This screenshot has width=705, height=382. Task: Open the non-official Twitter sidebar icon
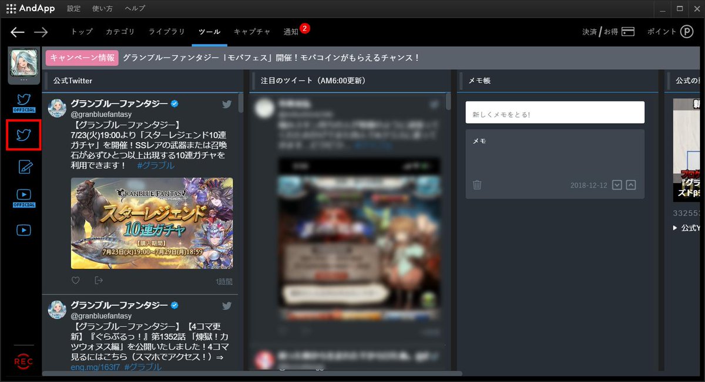(23, 135)
